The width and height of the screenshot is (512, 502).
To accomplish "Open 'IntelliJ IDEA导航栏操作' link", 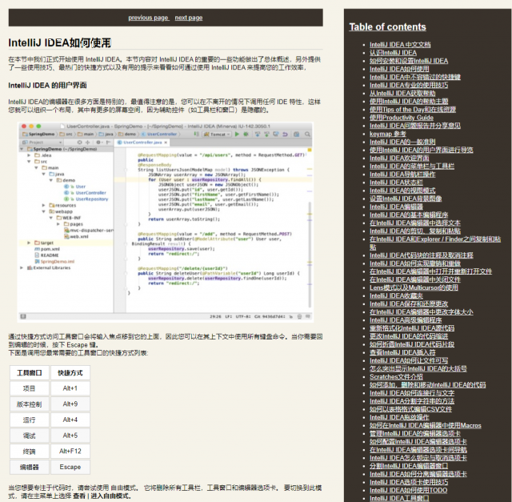I will pos(402,175).
